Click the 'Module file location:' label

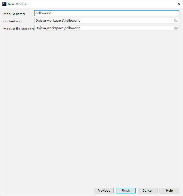[x=19, y=29]
